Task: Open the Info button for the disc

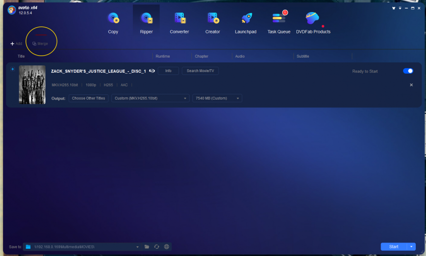Action: point(168,71)
